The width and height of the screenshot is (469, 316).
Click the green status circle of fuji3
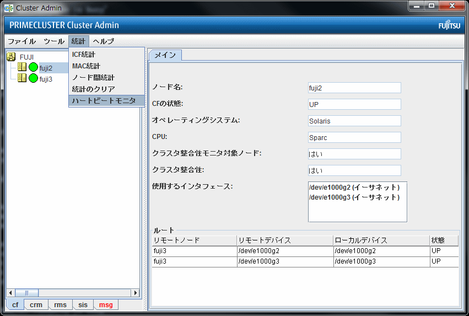pos(33,78)
